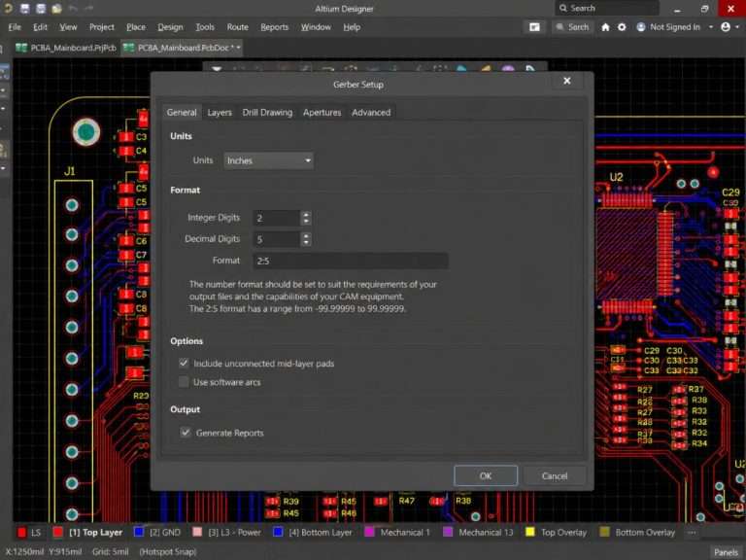Expand the Units dropdown showing Inches
746x560 pixels.
[x=269, y=160]
